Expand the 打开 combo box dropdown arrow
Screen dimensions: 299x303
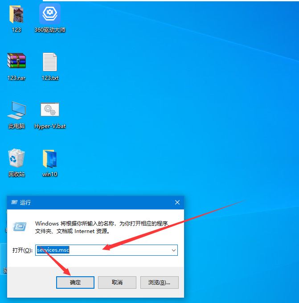pos(173,250)
